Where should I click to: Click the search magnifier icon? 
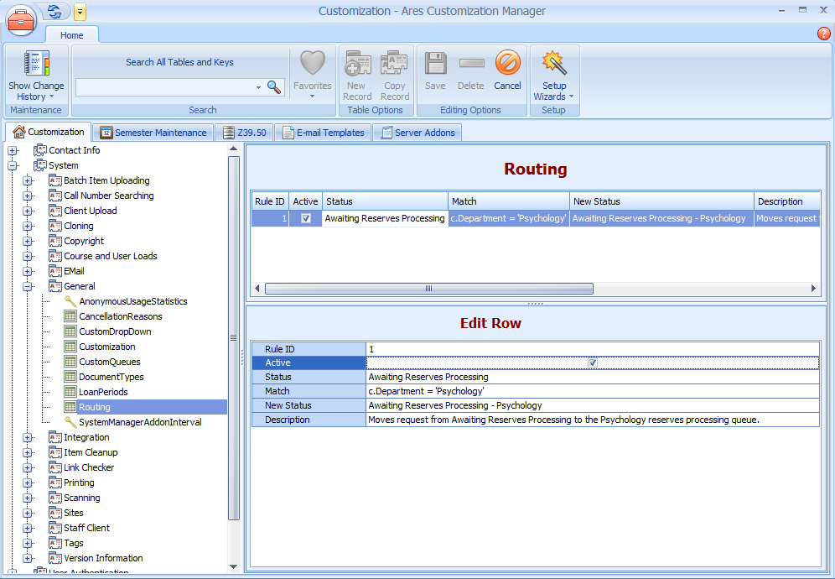coord(273,86)
